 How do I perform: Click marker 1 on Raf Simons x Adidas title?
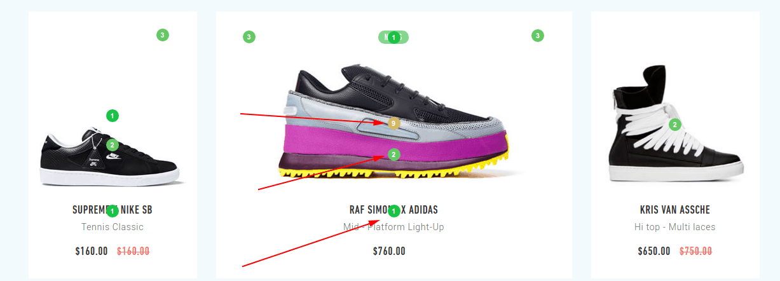pos(393,210)
